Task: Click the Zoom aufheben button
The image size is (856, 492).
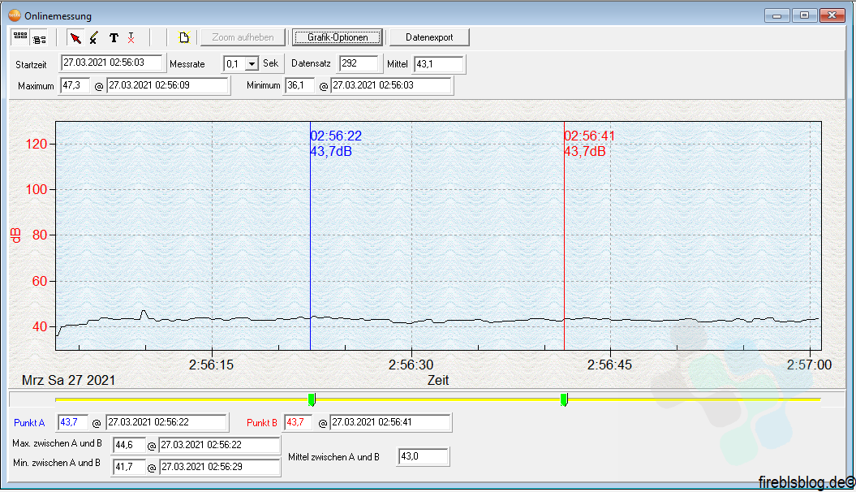Action: (242, 37)
